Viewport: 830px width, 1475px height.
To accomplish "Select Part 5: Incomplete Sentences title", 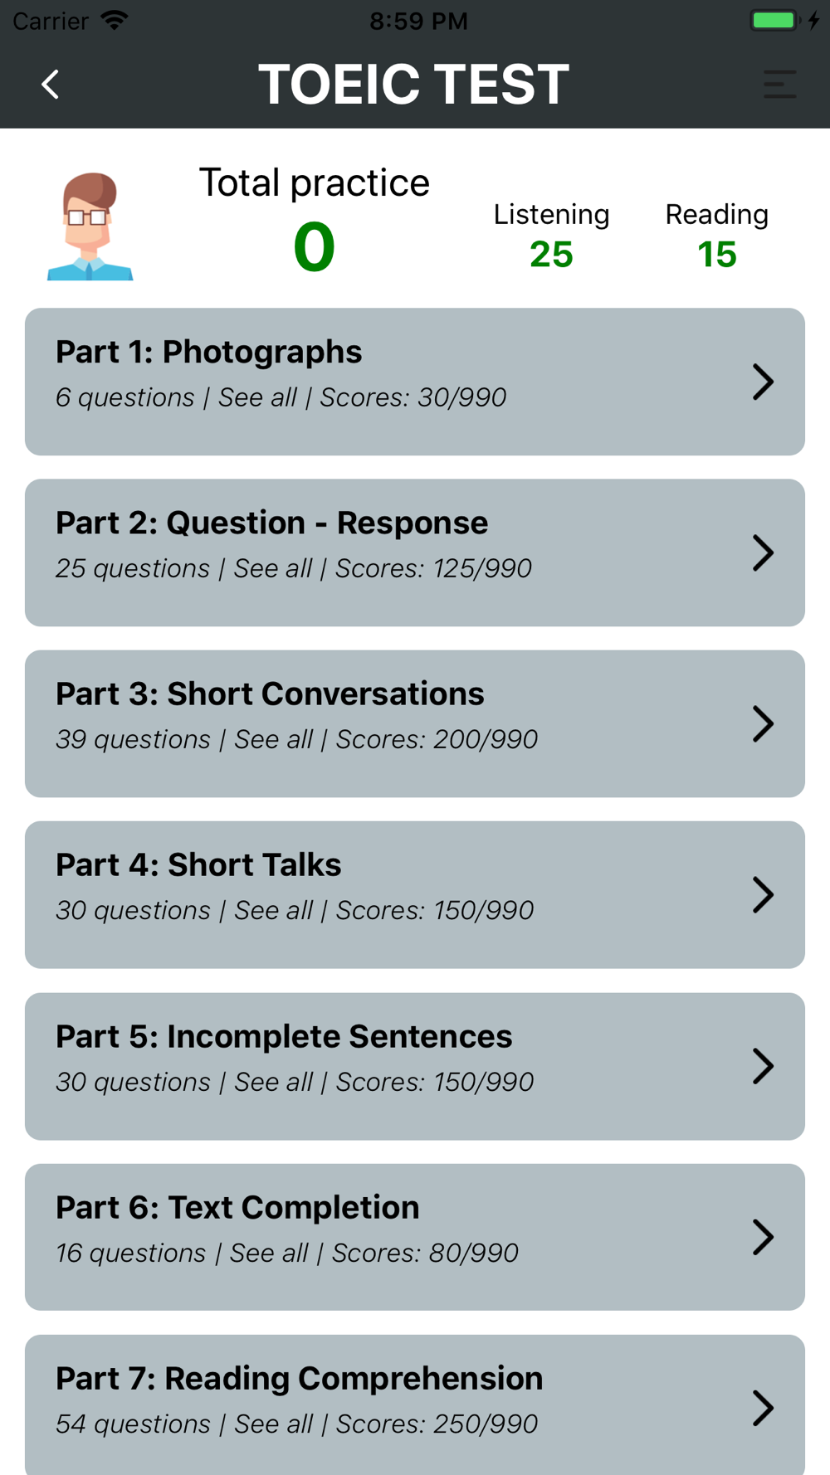I will pyautogui.click(x=284, y=1037).
